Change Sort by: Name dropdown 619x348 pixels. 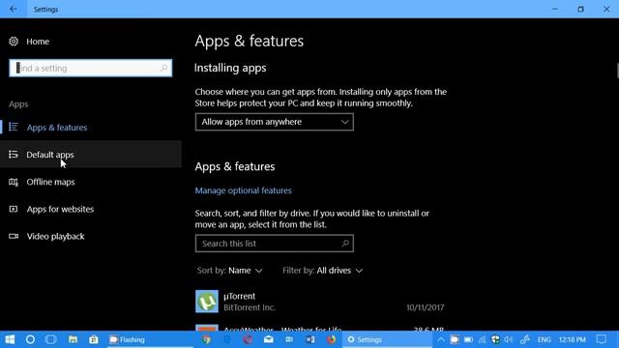coord(229,271)
